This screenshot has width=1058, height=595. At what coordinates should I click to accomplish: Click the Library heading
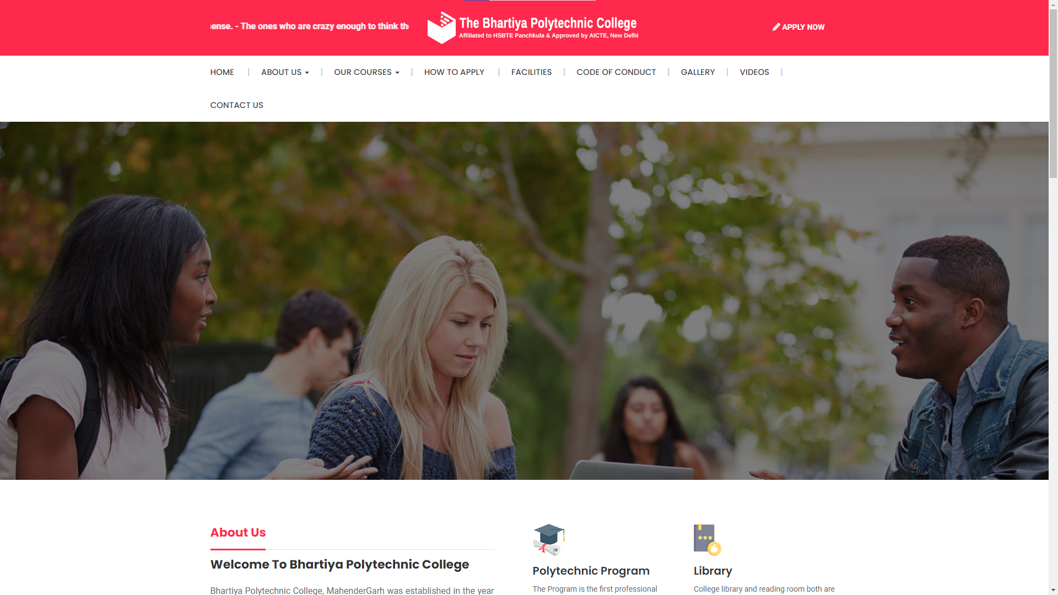point(712,571)
